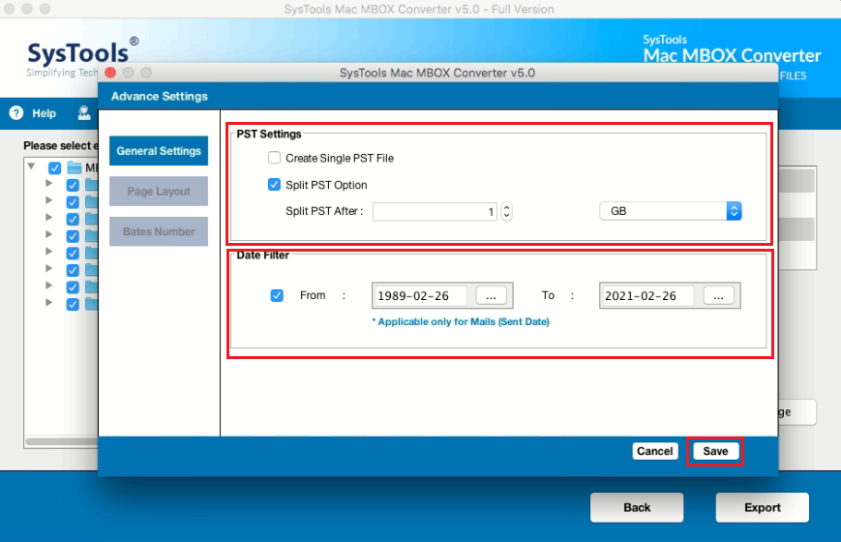Click the Help question mark icon
Viewport: 841px width, 542px height.
click(x=16, y=113)
